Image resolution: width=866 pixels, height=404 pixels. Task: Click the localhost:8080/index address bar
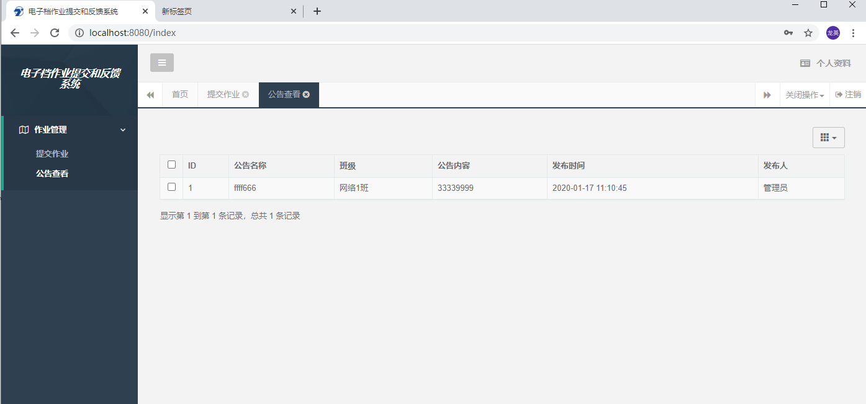tap(133, 33)
